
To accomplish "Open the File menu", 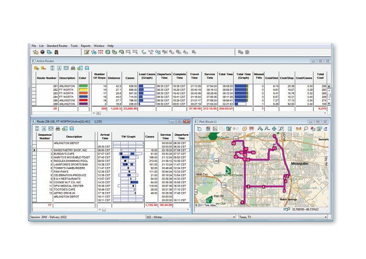I will (x=34, y=46).
